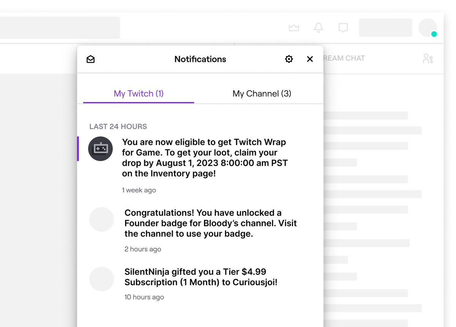
Task: Click the Notifications title text
Action: (x=200, y=59)
